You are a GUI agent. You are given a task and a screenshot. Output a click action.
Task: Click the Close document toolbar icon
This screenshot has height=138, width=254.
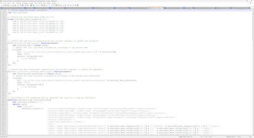tap(11, 5)
